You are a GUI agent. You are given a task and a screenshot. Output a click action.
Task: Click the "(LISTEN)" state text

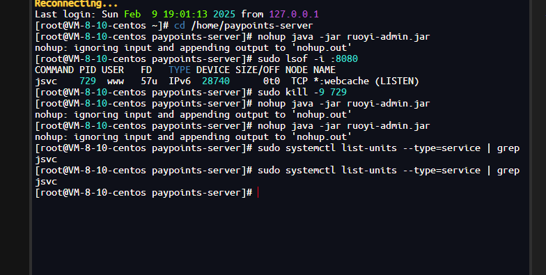[397, 81]
